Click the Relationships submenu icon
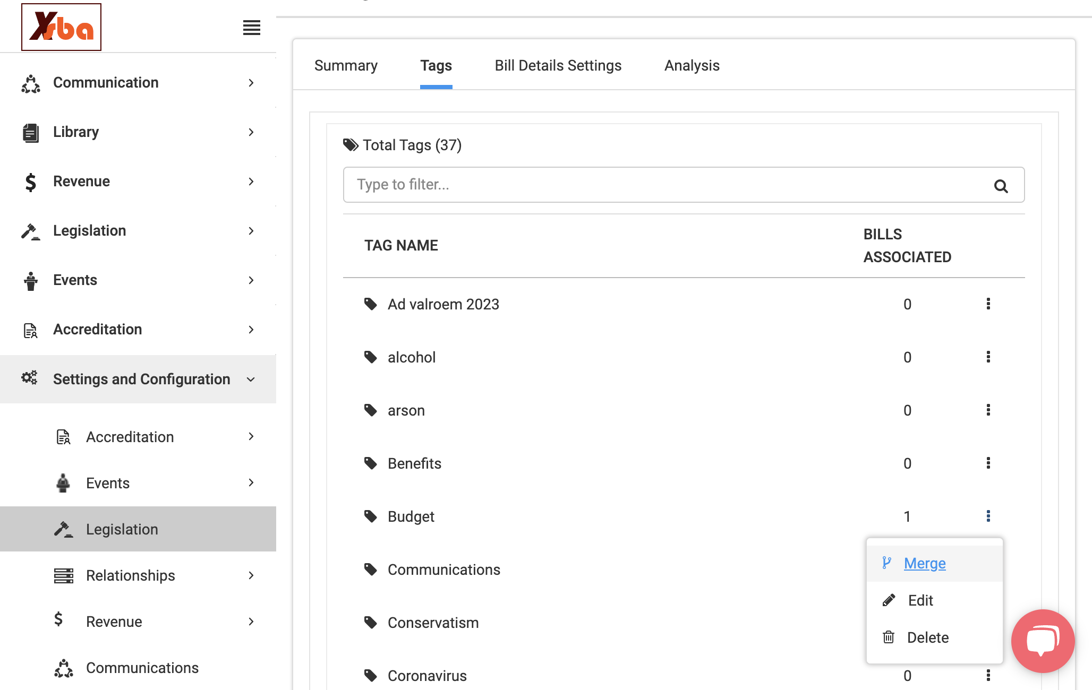This screenshot has height=690, width=1092. (64, 575)
